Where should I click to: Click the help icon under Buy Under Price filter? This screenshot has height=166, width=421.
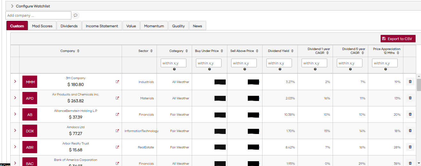tap(209, 70)
